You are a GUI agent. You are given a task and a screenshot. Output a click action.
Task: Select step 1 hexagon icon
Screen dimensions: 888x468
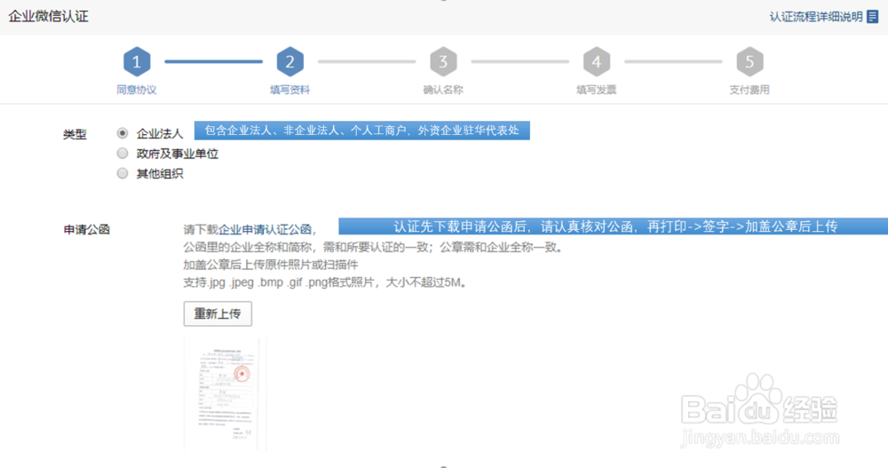point(137,62)
